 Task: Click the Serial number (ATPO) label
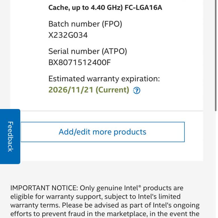click(87, 51)
